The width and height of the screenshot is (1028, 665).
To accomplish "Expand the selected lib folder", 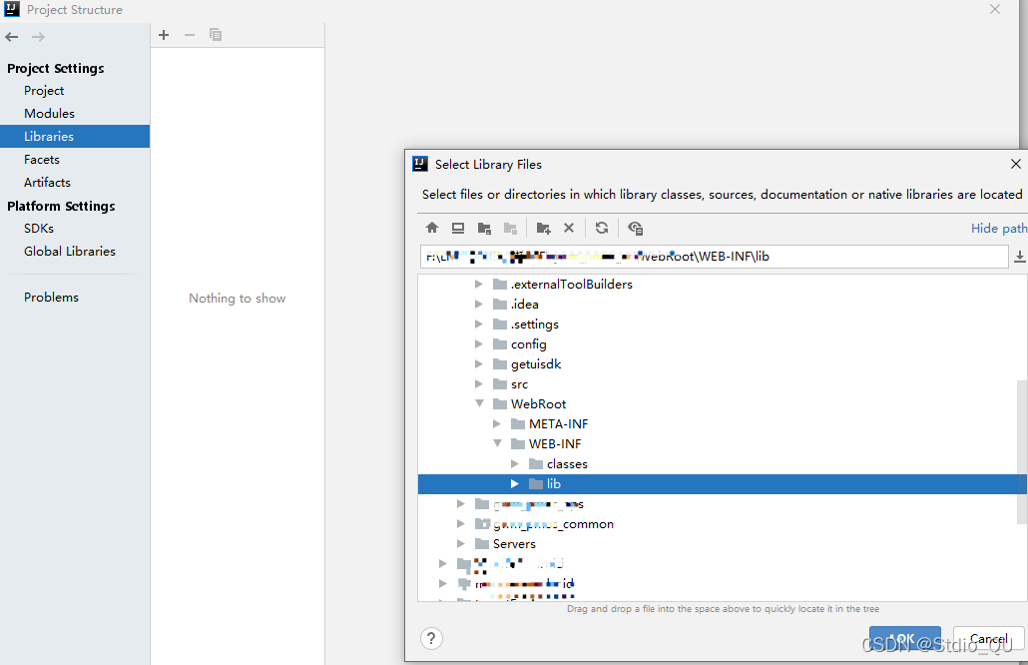I will (x=515, y=483).
